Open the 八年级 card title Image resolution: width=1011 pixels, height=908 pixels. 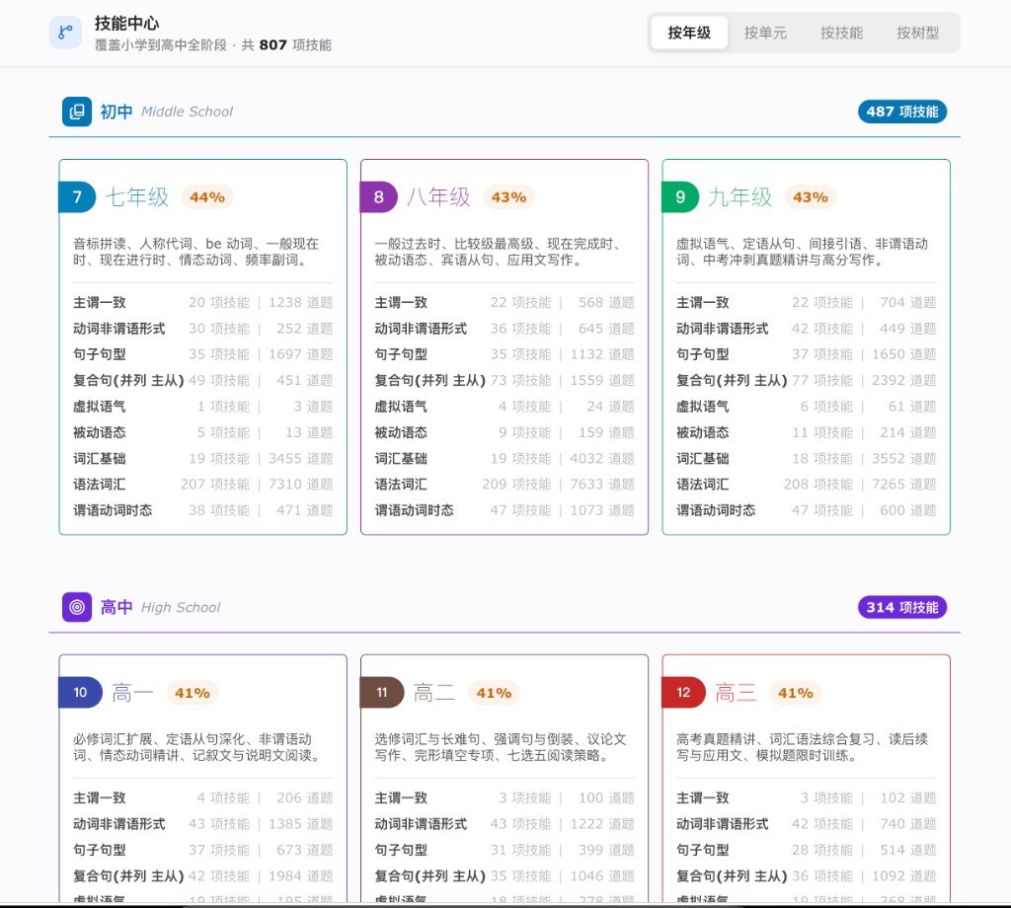[x=438, y=197]
